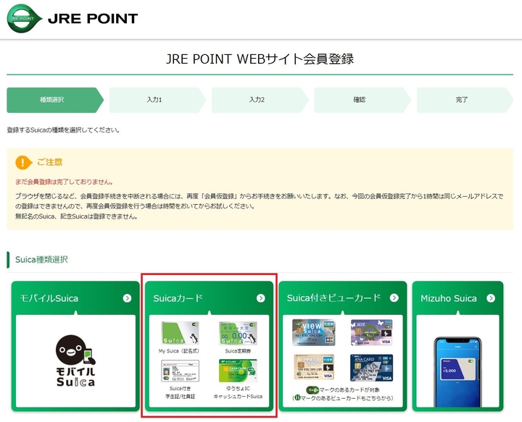Select the Suica付きビューカード card title
The image size is (522, 422).
333,297
